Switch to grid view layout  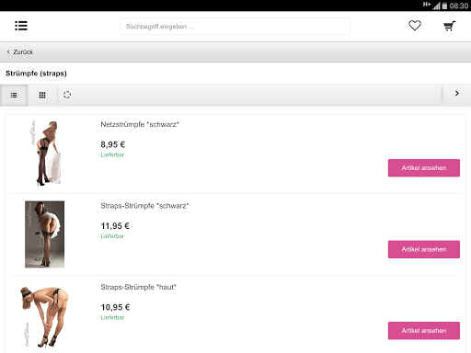(42, 96)
